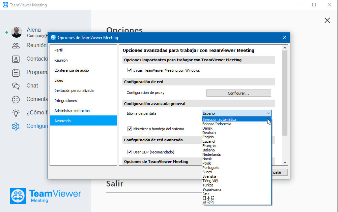
Task: Click the partially hidden Cancelar button
Action: 279,172
